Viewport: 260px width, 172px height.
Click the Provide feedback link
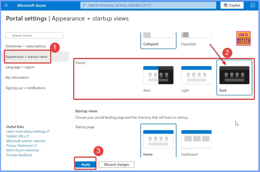coord(19,155)
